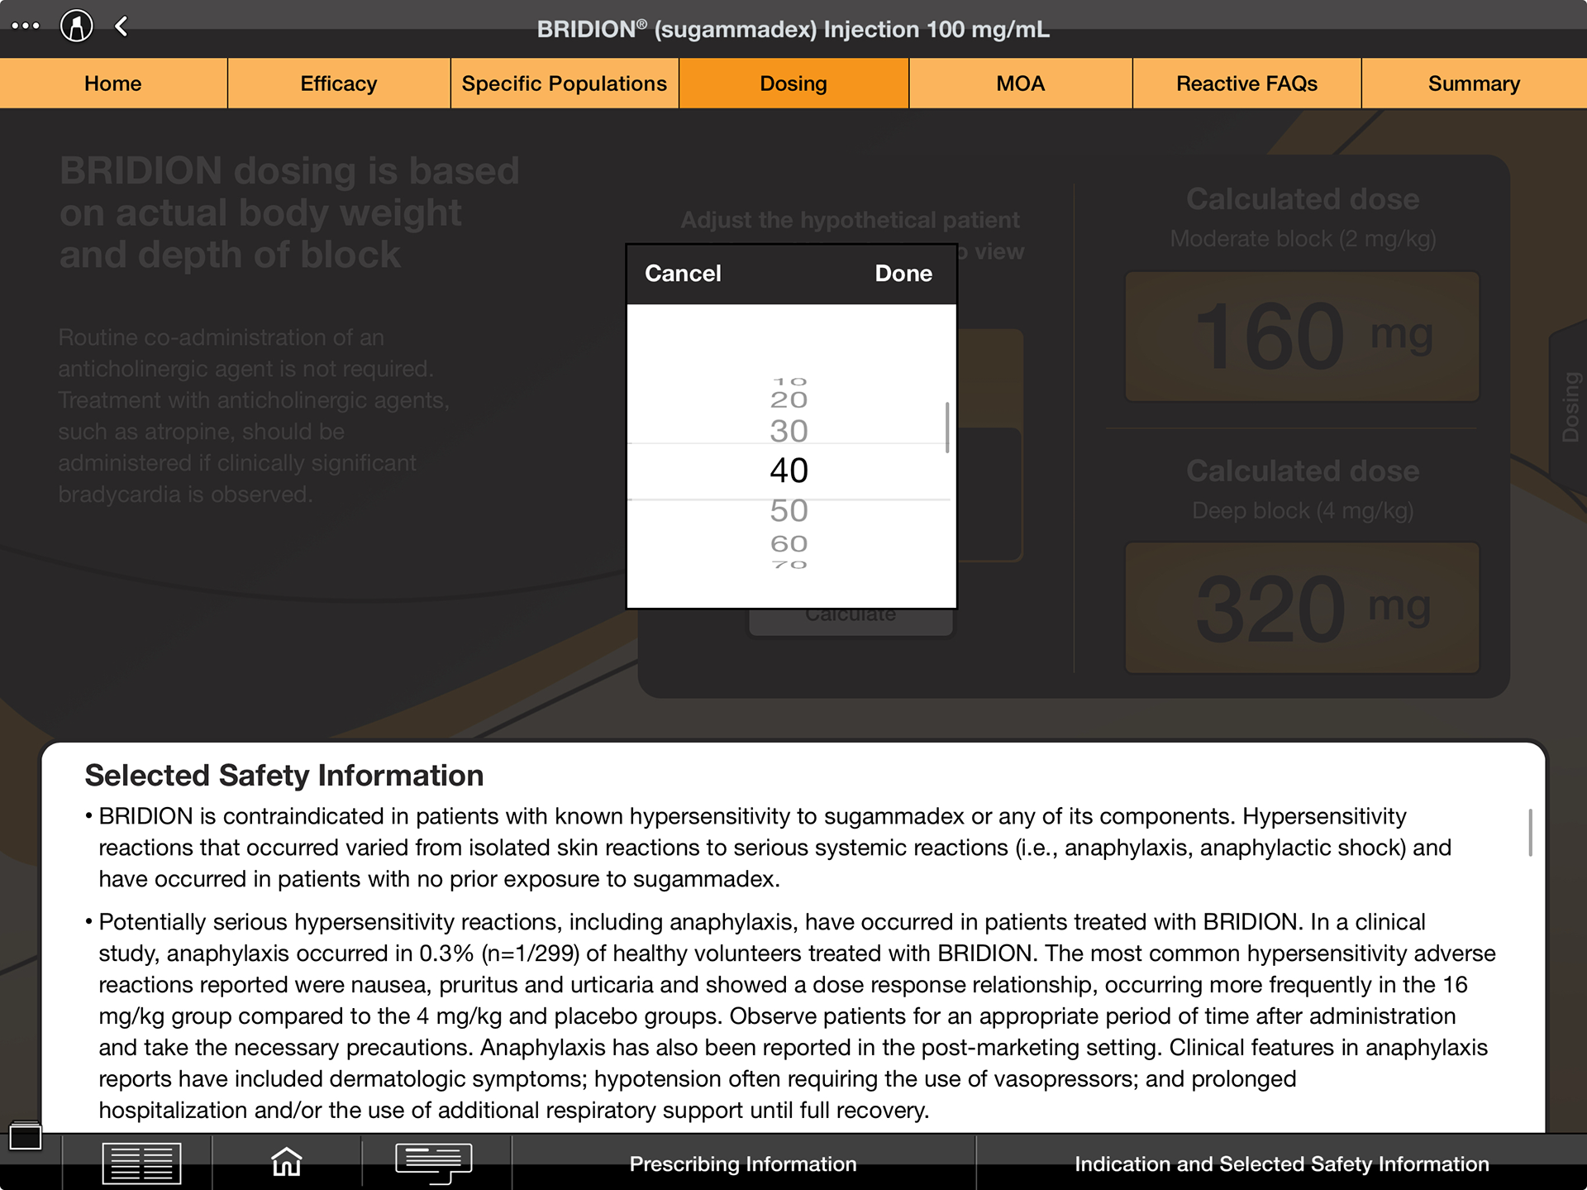The height and width of the screenshot is (1190, 1587).
Task: Open the Reactive FAQs tab
Action: click(1247, 84)
